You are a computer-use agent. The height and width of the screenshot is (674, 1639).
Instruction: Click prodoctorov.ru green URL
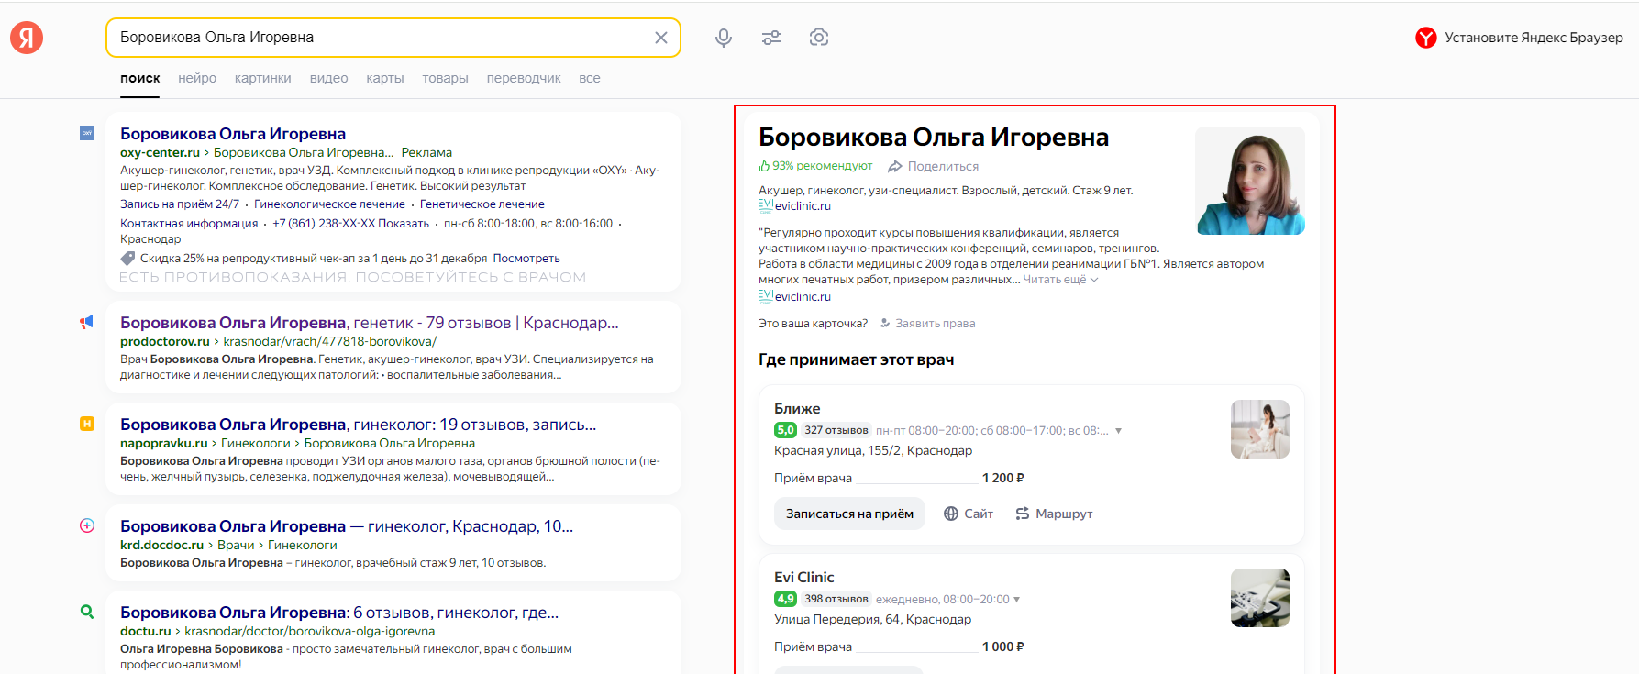(x=165, y=341)
